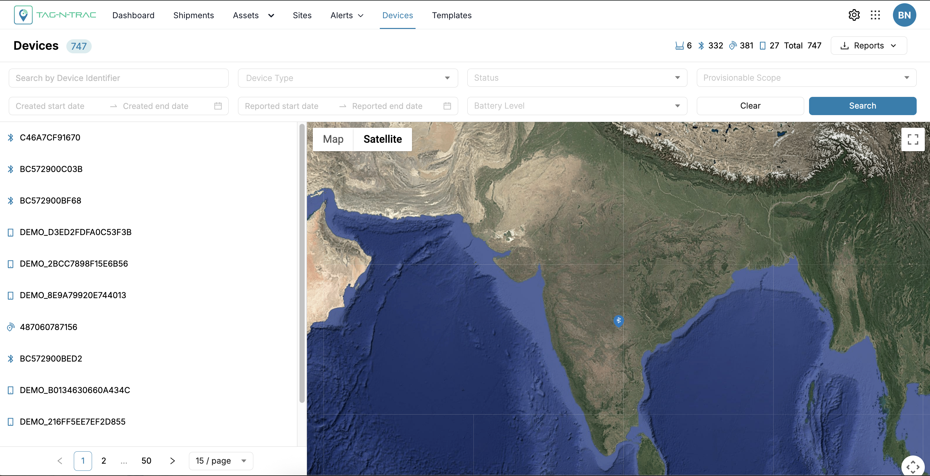The width and height of the screenshot is (930, 476).
Task: Open the 15 / page selector
Action: 220,461
